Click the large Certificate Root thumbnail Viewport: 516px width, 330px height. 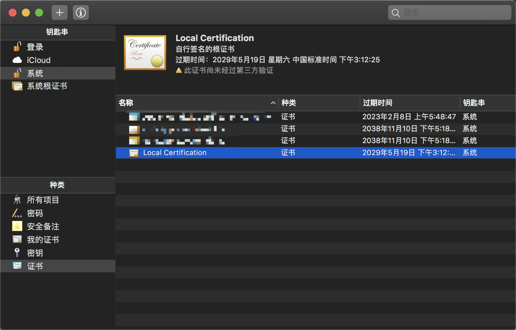coord(145,53)
